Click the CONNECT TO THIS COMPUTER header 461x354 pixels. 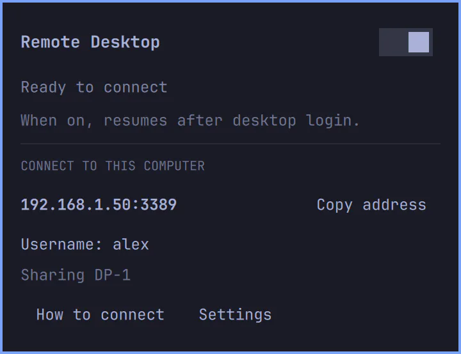point(113,166)
